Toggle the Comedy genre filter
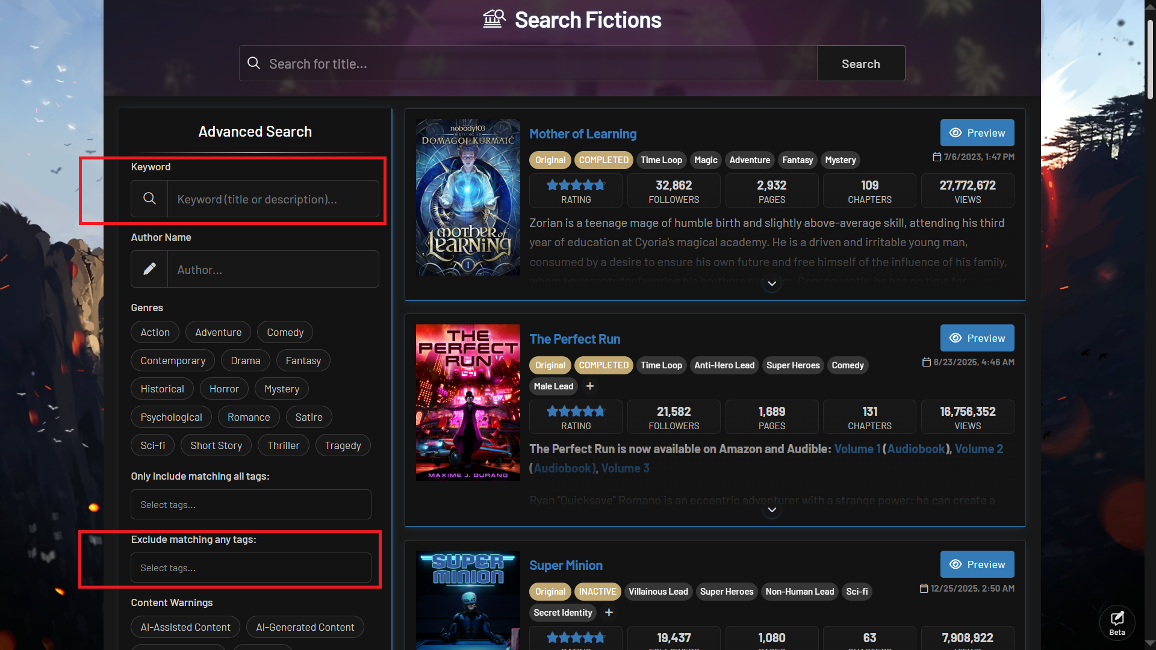1156x650 pixels. (x=285, y=332)
